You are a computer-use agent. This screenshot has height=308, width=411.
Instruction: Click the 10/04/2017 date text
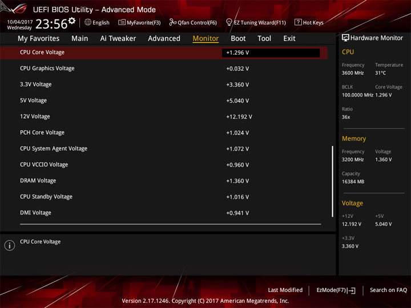(20, 22)
